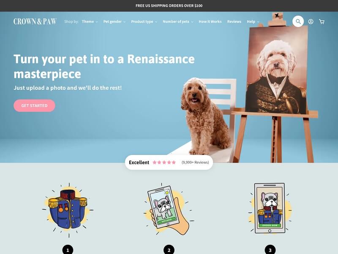Open the shopping cart icon
Viewport: 338px width, 254px height.
point(322,22)
